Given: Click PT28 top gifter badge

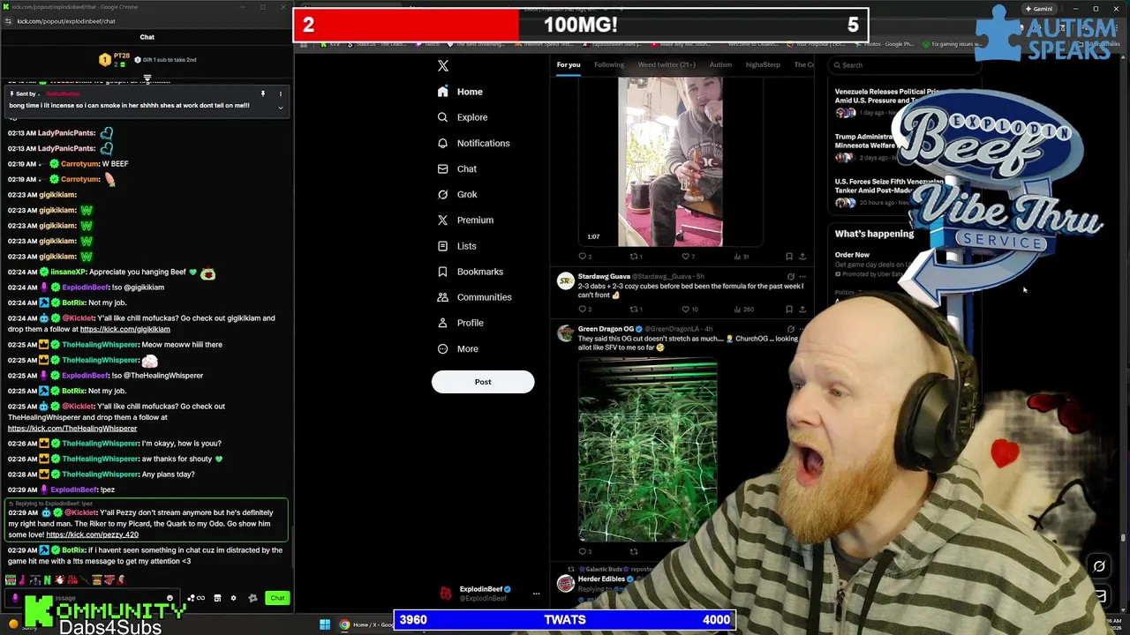Looking at the screenshot, I should 115,59.
